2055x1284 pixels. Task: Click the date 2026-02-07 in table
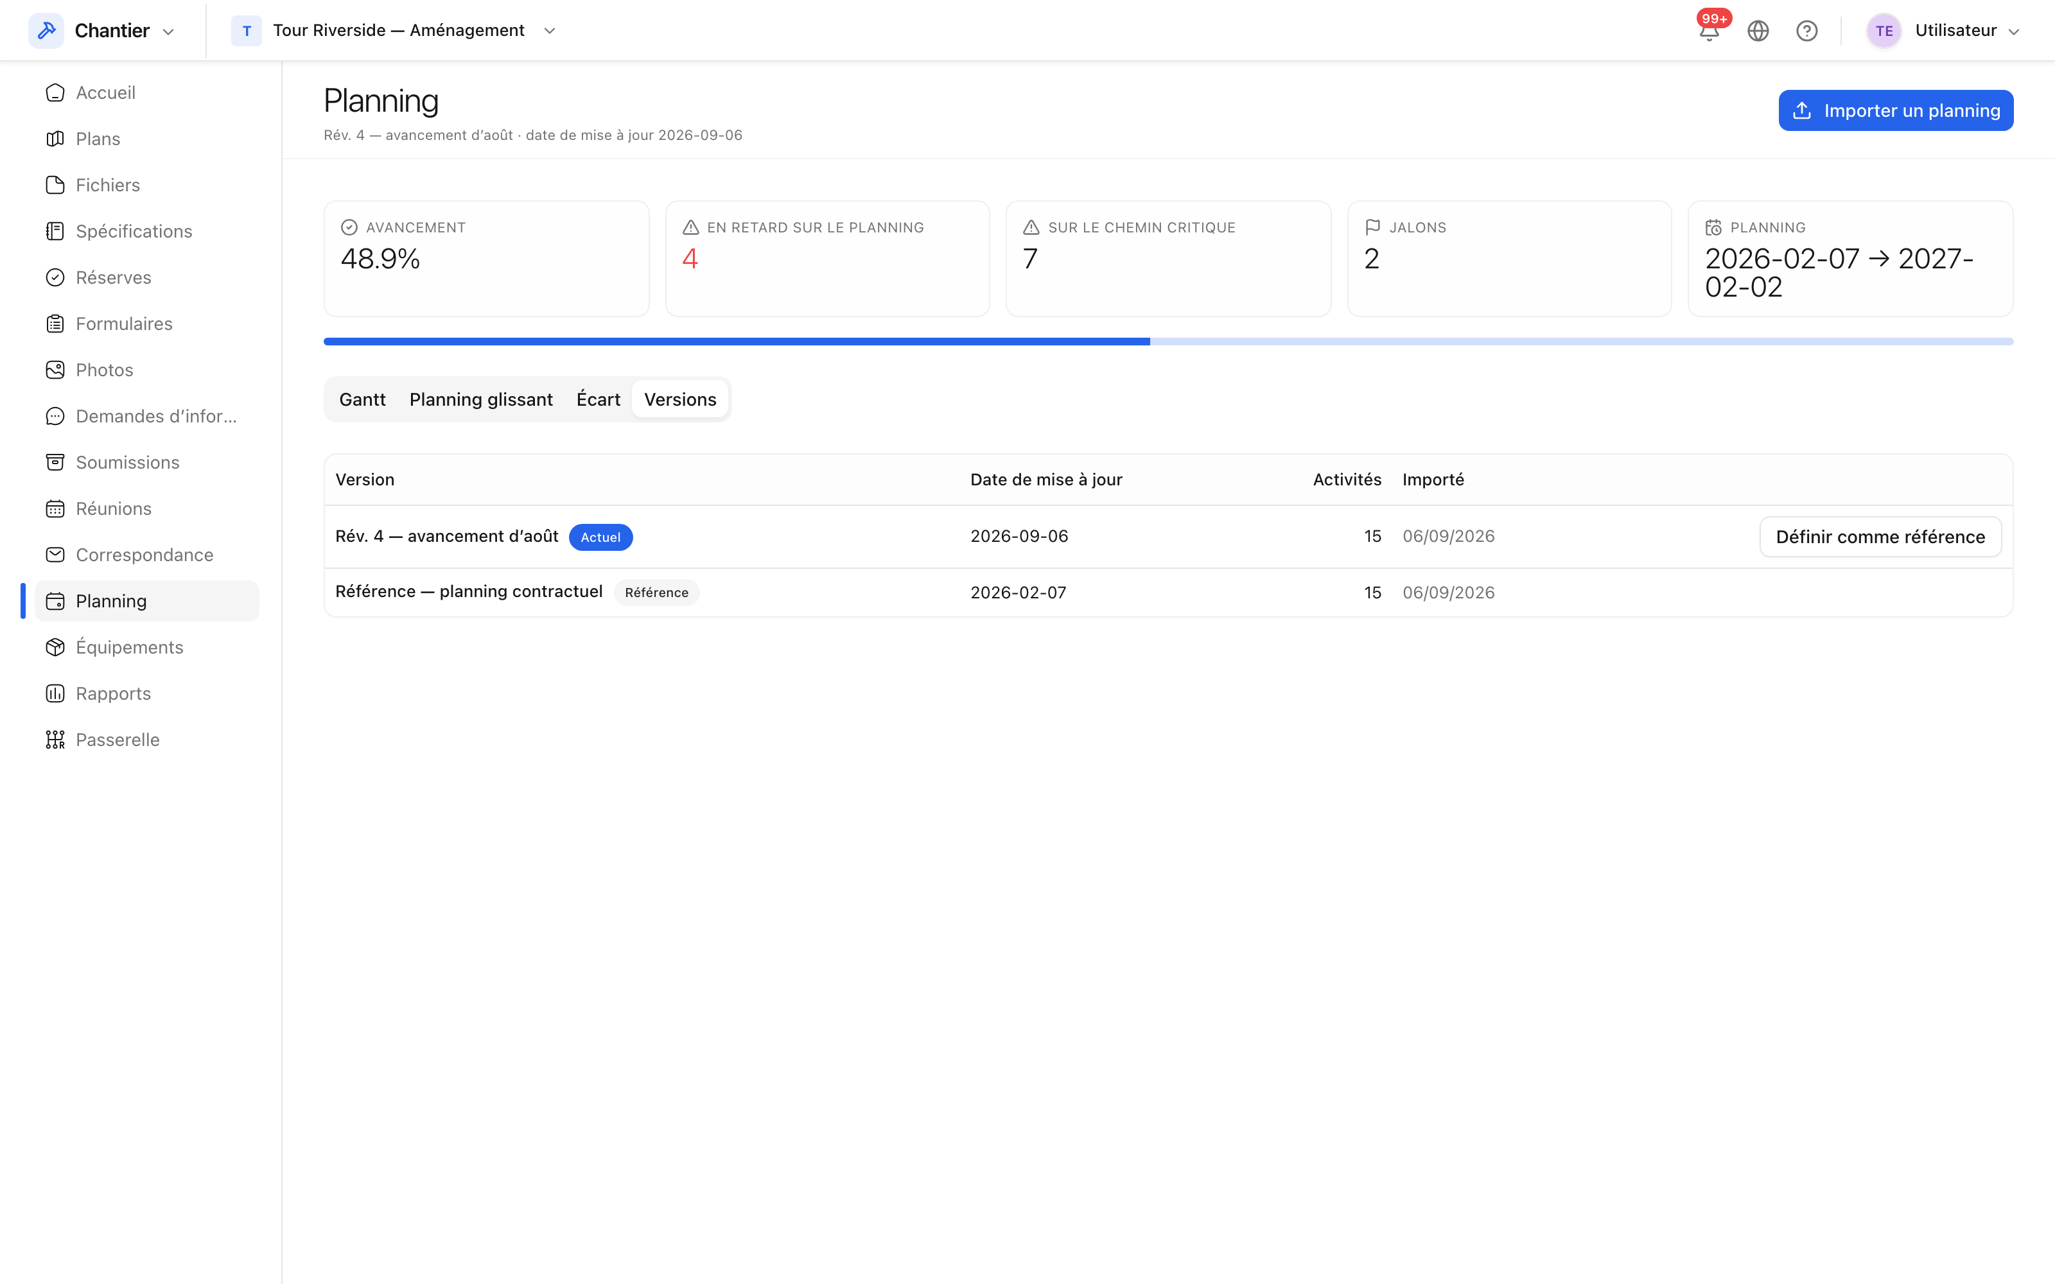click(x=1018, y=593)
